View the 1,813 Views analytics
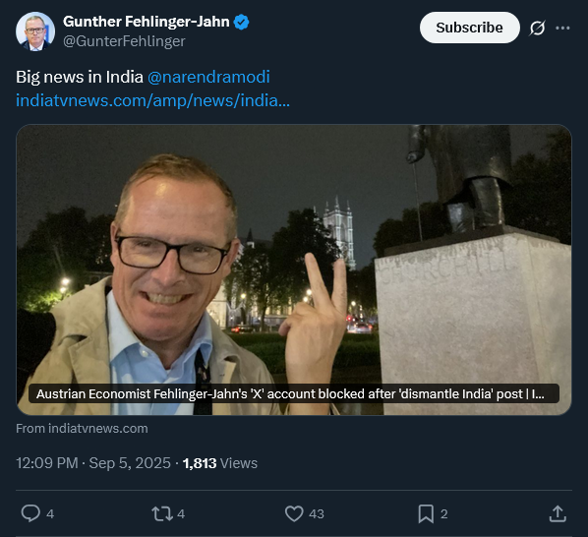 coord(220,463)
